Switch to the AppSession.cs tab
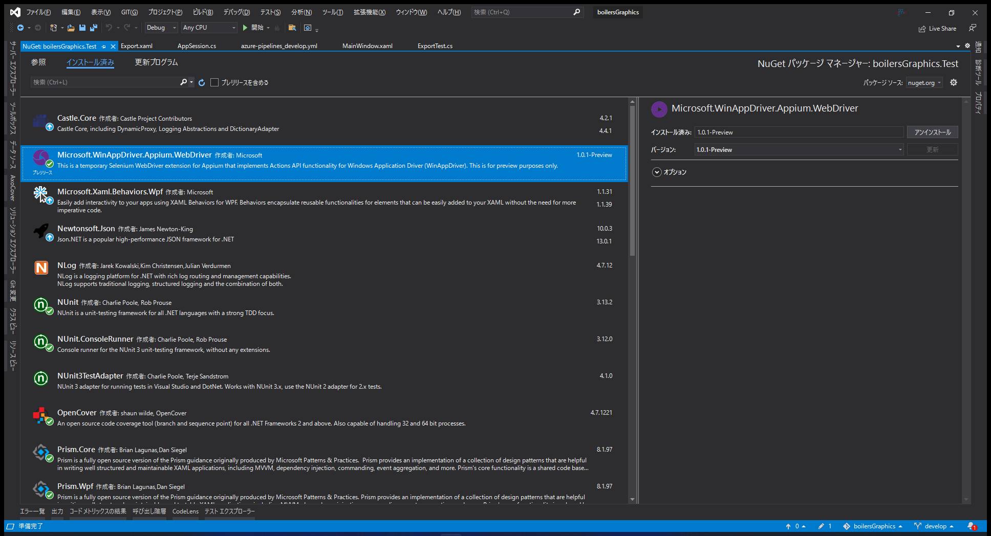This screenshot has height=536, width=991. [x=197, y=46]
